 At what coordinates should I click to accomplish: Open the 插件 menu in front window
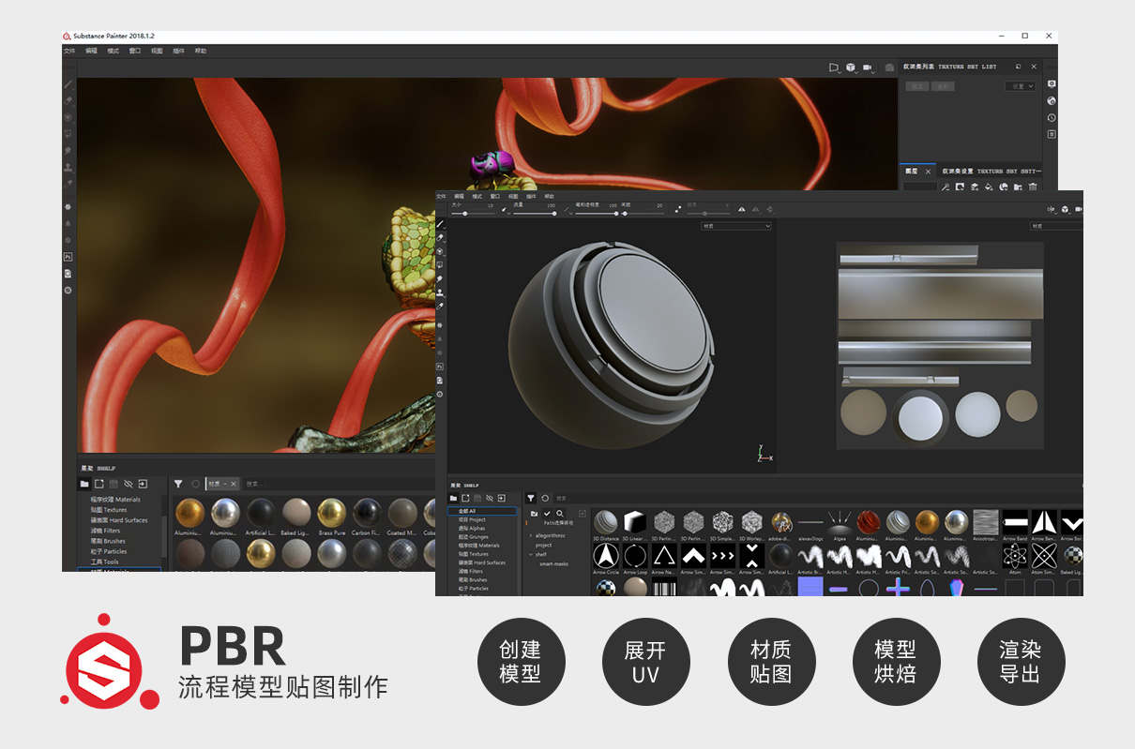(x=531, y=197)
